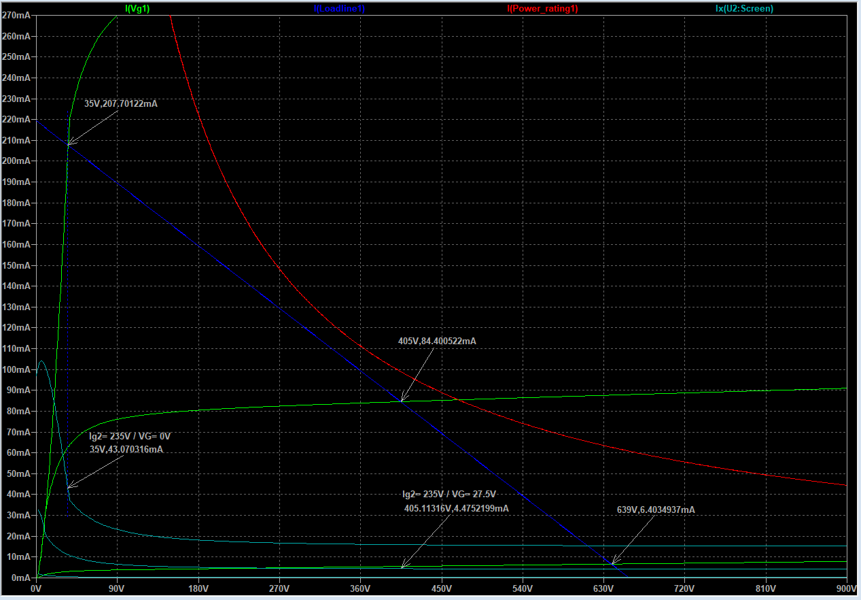The width and height of the screenshot is (861, 600).
Task: Select the 100mA vertical axis tick label
Action: (x=16, y=369)
